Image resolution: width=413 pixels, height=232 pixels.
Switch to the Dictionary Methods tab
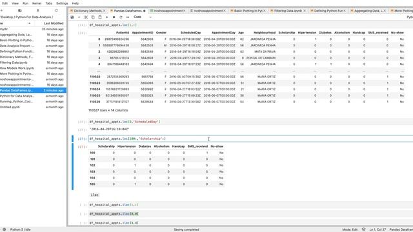point(88,11)
